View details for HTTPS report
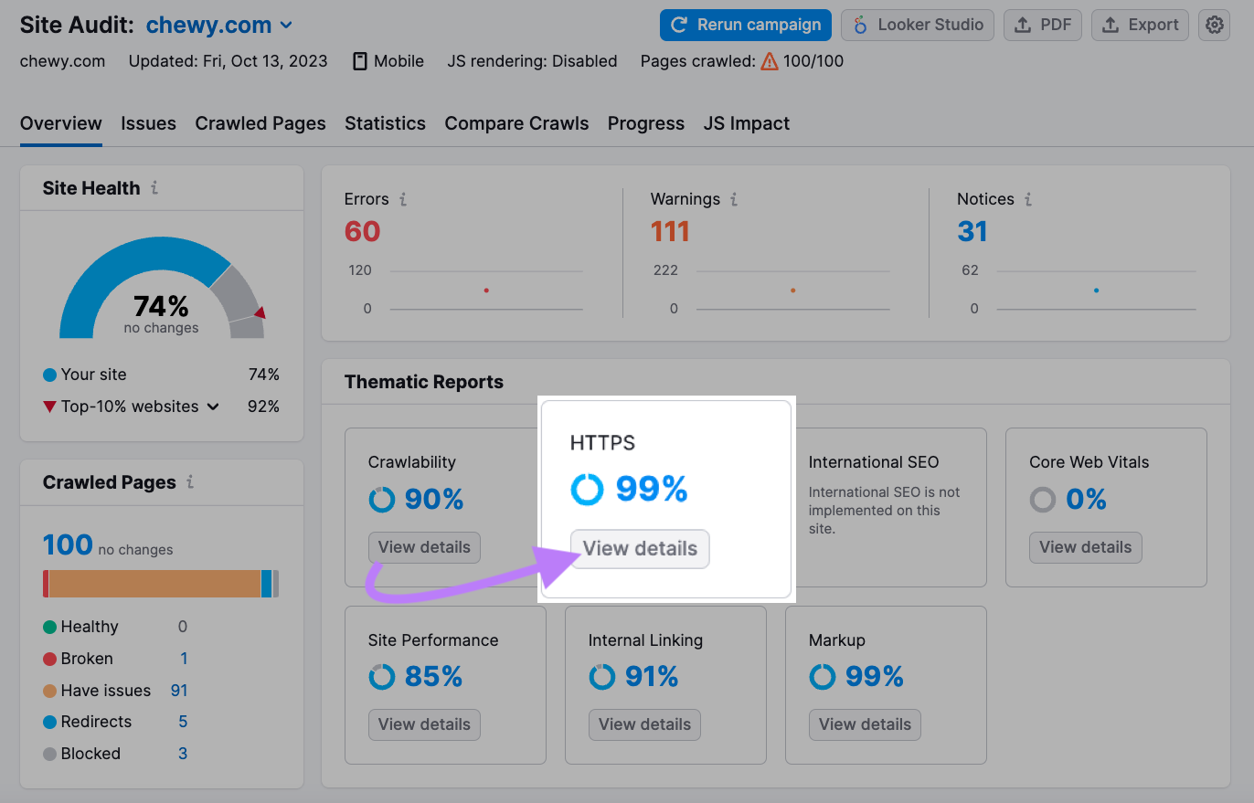 point(640,549)
